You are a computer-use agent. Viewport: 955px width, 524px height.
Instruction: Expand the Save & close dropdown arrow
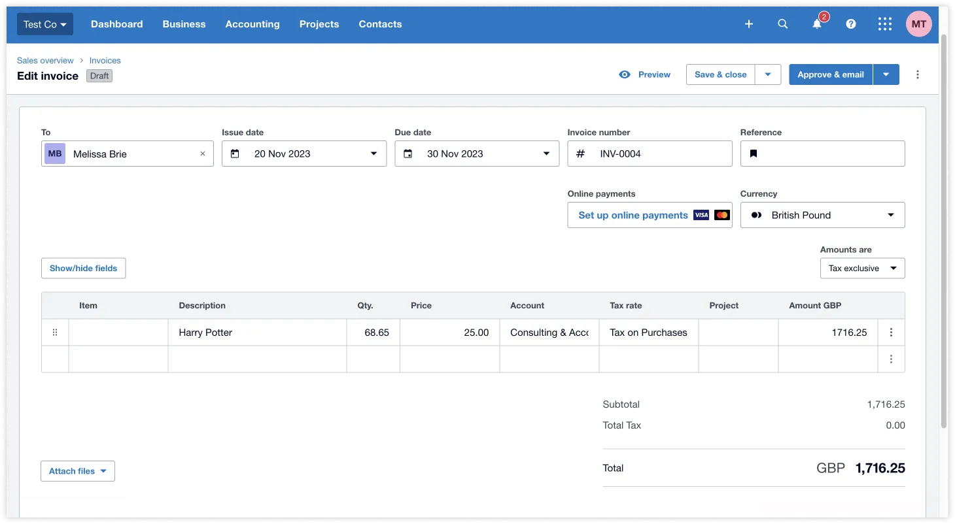[x=768, y=74]
